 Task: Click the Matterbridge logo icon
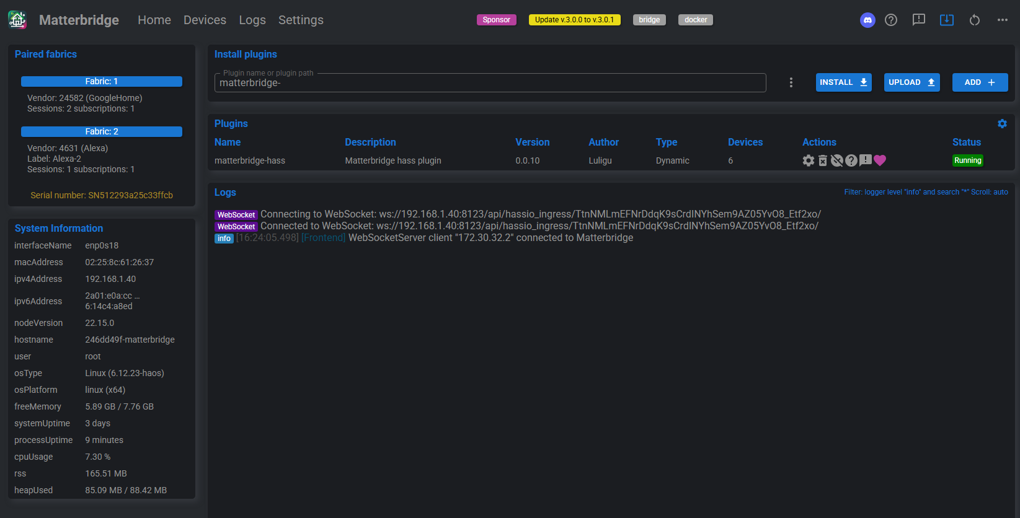pos(17,20)
